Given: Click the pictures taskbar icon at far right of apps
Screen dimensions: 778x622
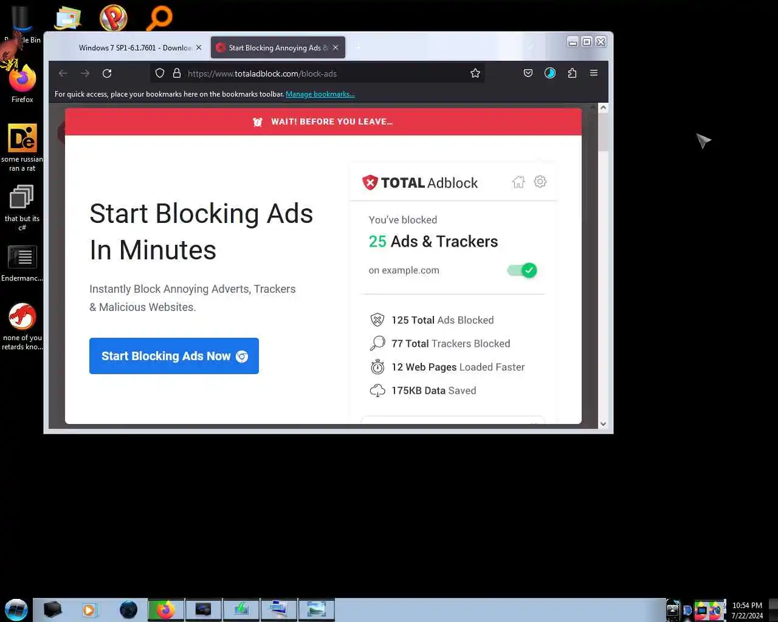Looking at the screenshot, I should point(317,609).
